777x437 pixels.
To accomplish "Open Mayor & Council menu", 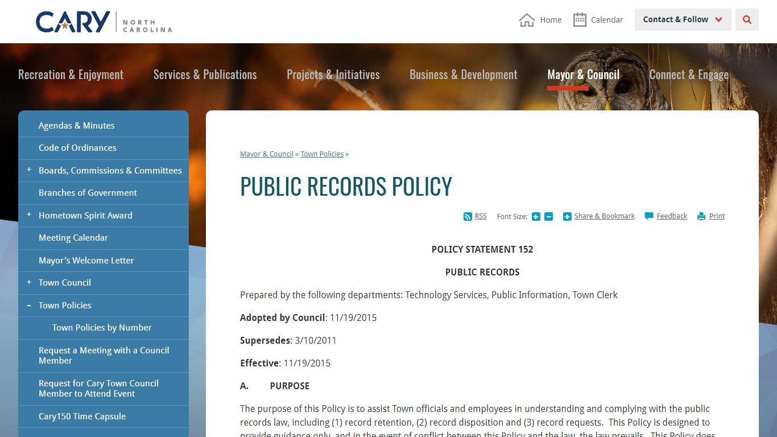I will [x=583, y=75].
